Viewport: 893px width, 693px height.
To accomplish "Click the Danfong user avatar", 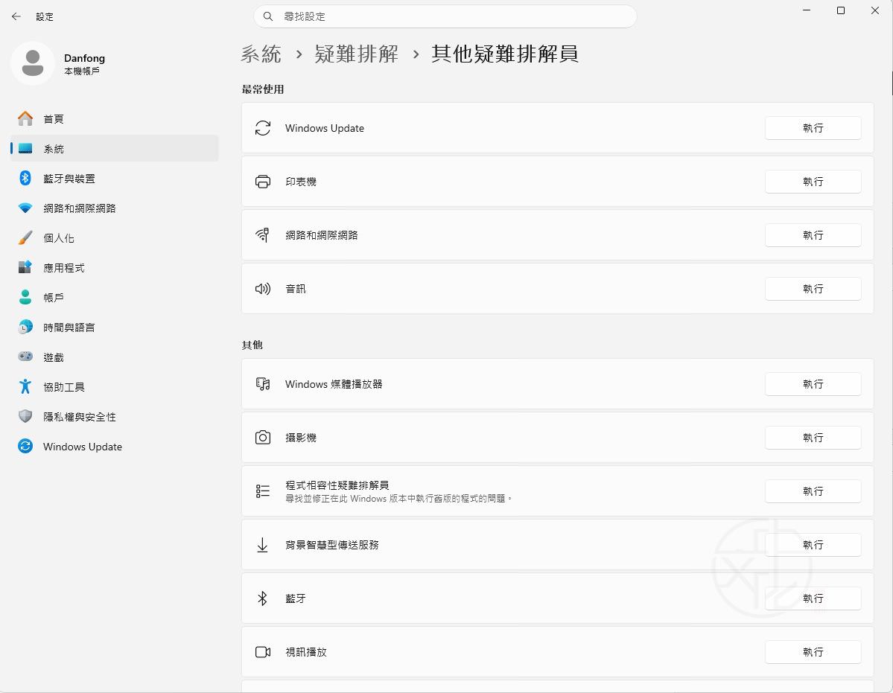I will 33,63.
